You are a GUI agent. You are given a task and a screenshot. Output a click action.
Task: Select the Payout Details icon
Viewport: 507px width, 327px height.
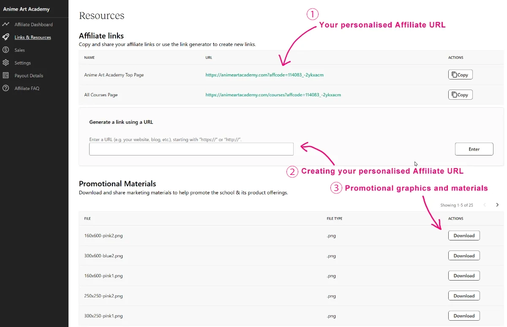(x=6, y=75)
